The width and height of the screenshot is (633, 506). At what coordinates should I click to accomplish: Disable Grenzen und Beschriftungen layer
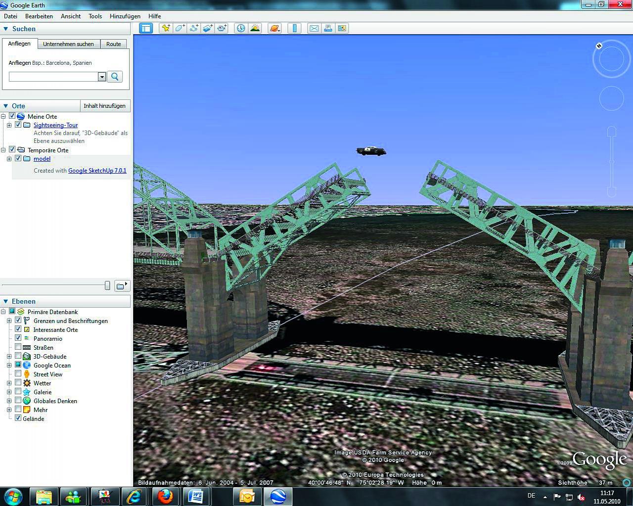[x=18, y=321]
